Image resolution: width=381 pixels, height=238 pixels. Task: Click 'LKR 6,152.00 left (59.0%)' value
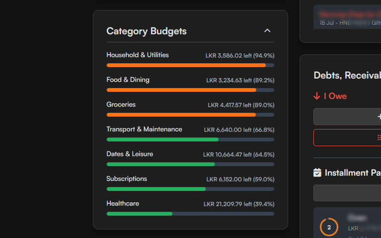pyautogui.click(x=241, y=179)
